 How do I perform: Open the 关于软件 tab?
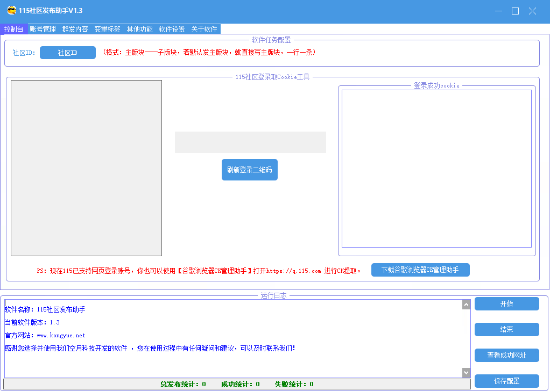204,29
